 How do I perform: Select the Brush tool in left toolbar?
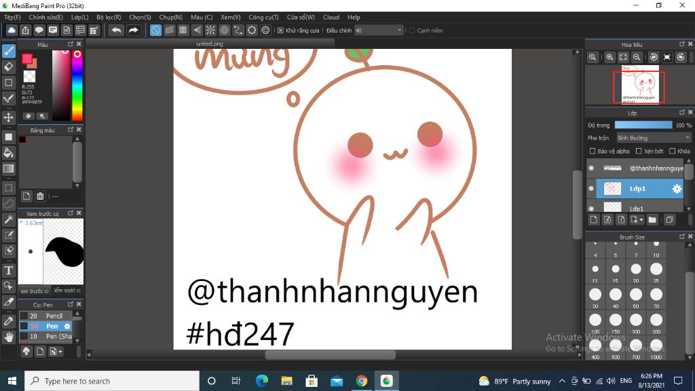(8, 51)
